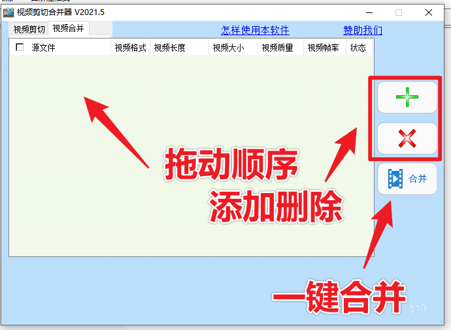
Task: Close the 视频剪切合并器 window
Action: [x=429, y=12]
